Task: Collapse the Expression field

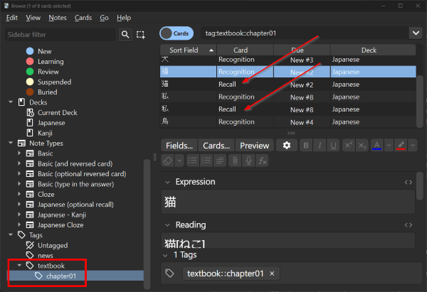Action: pyautogui.click(x=167, y=182)
